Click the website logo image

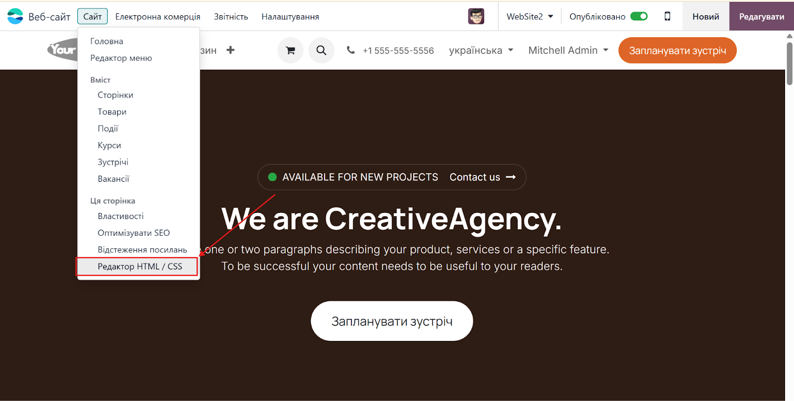coord(63,50)
